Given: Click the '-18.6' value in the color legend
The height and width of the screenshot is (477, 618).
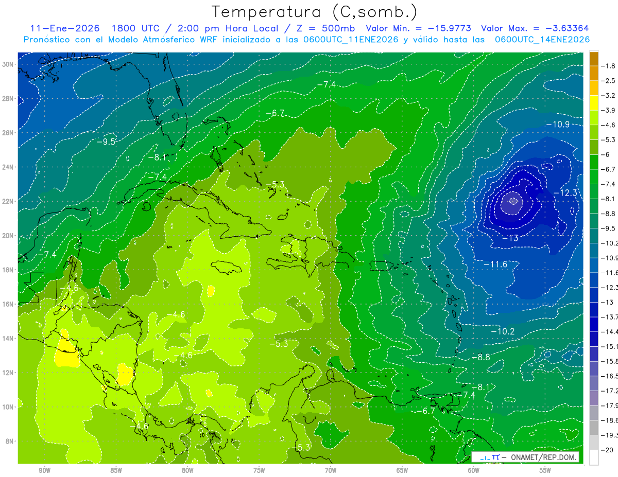Looking at the screenshot, I should (x=610, y=420).
